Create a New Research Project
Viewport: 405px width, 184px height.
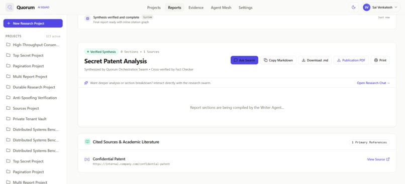(x=33, y=23)
